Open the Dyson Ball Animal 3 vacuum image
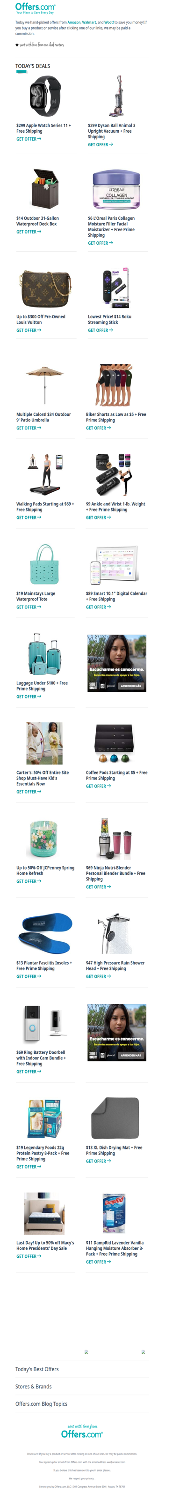The width and height of the screenshot is (187, 1493). pyautogui.click(x=116, y=96)
